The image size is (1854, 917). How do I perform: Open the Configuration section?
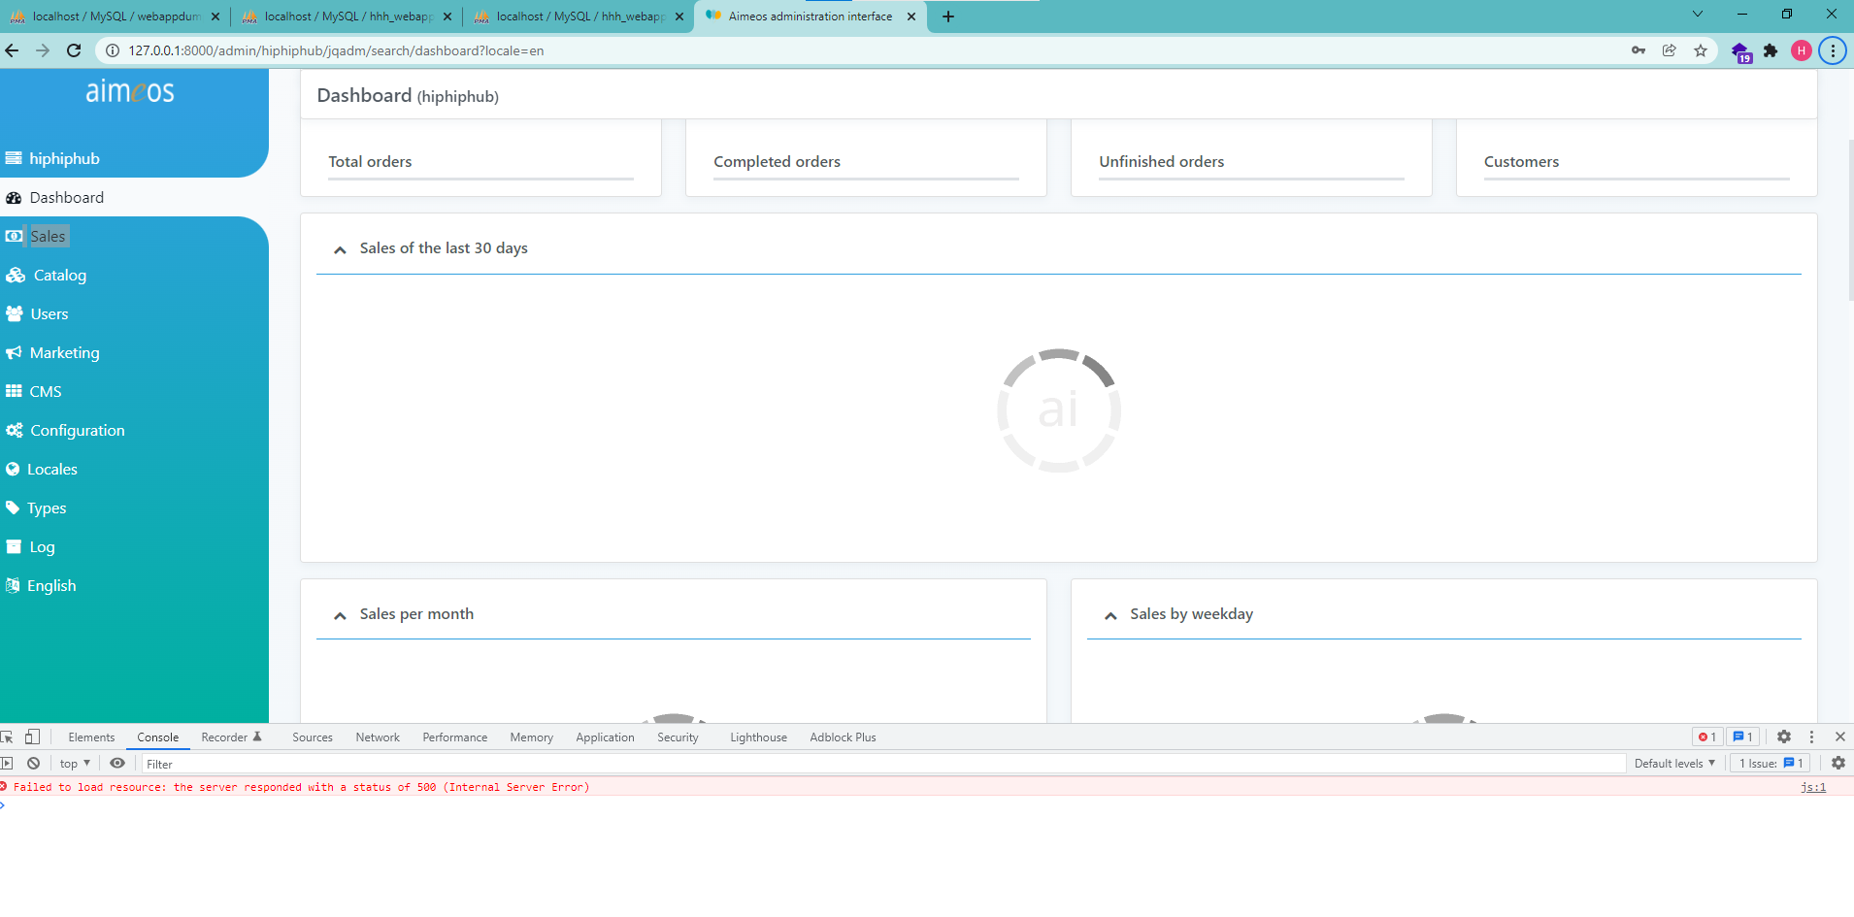(x=77, y=430)
